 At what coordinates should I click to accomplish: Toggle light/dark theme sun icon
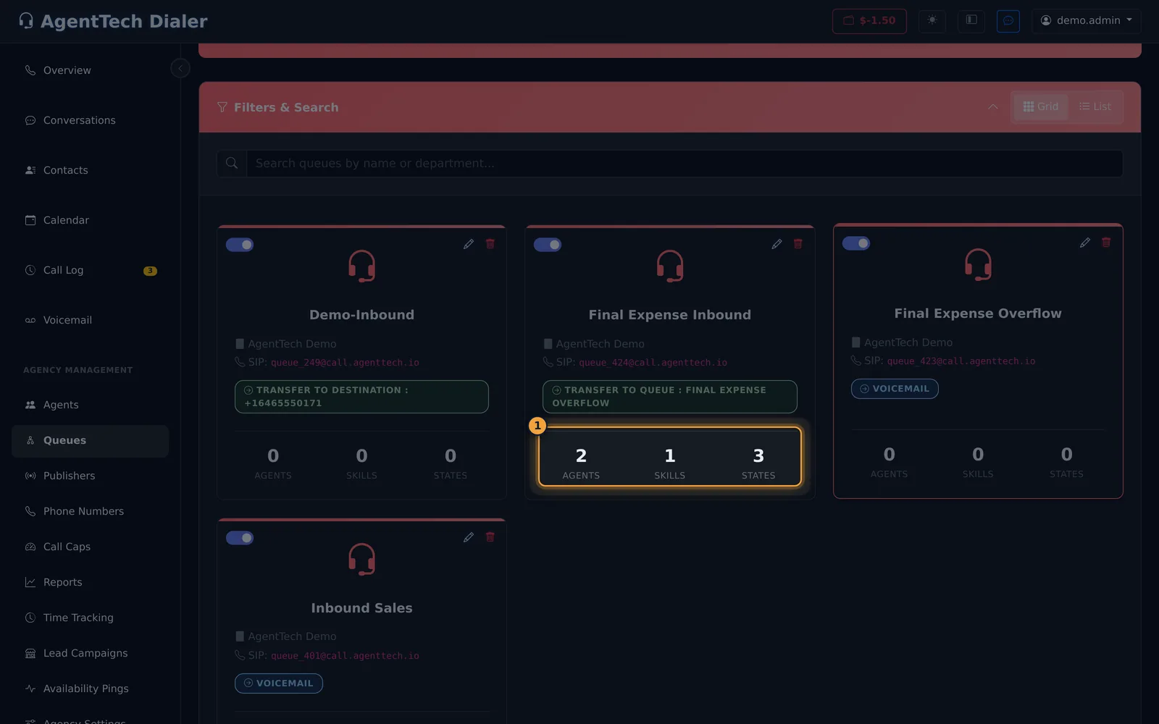coord(932,20)
